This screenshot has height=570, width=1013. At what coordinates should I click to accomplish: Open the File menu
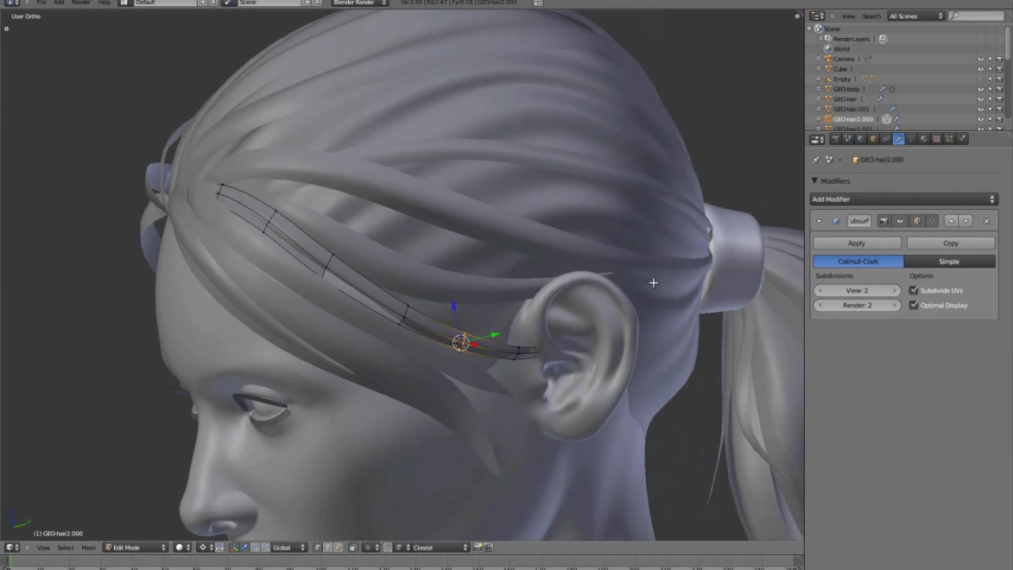[x=41, y=3]
